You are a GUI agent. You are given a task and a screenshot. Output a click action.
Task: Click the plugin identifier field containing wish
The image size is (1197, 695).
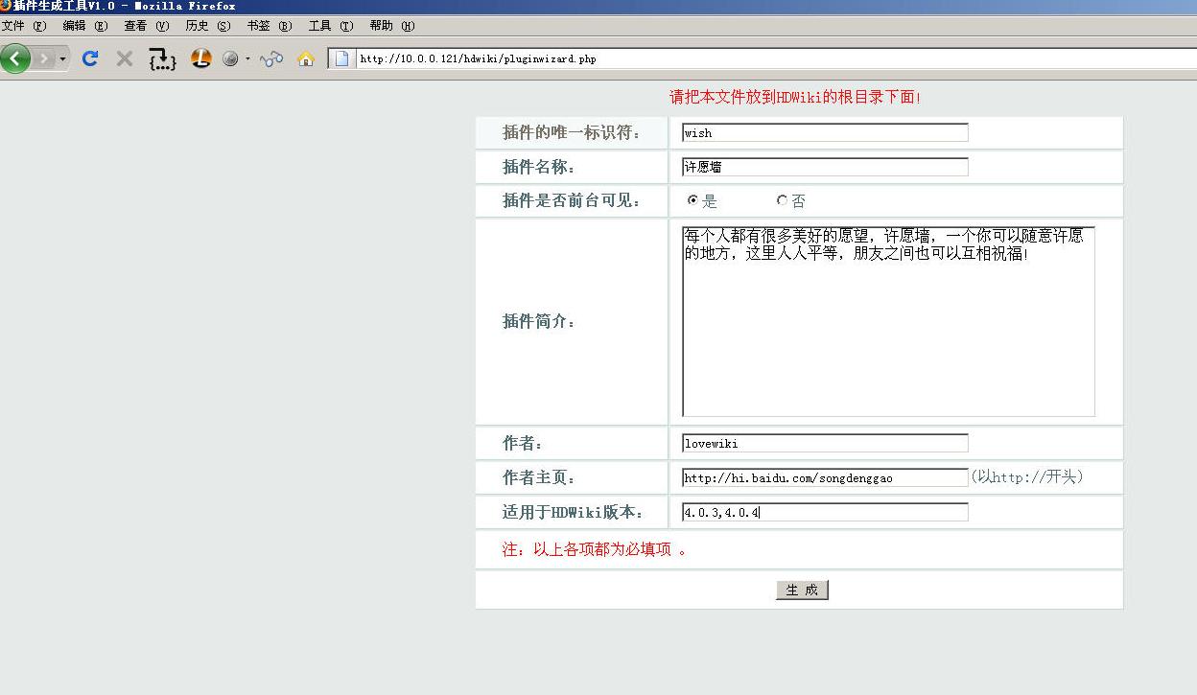coord(825,132)
